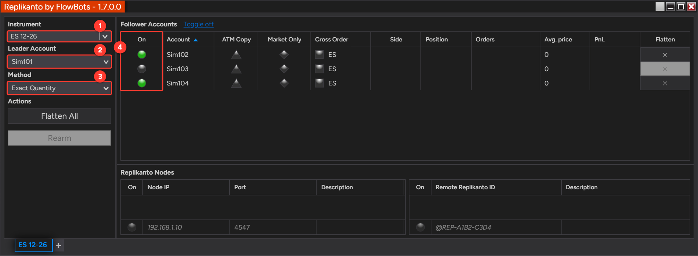Click the ATM Copy triangle for Sim102
This screenshot has width=698, height=256.
(236, 55)
